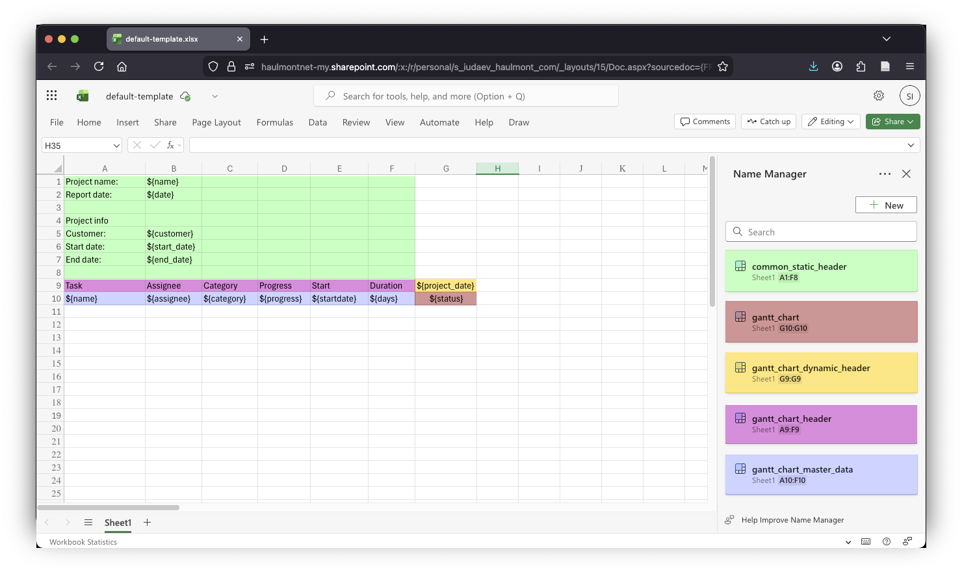Open the Formulas ribbon tab

pyautogui.click(x=274, y=122)
